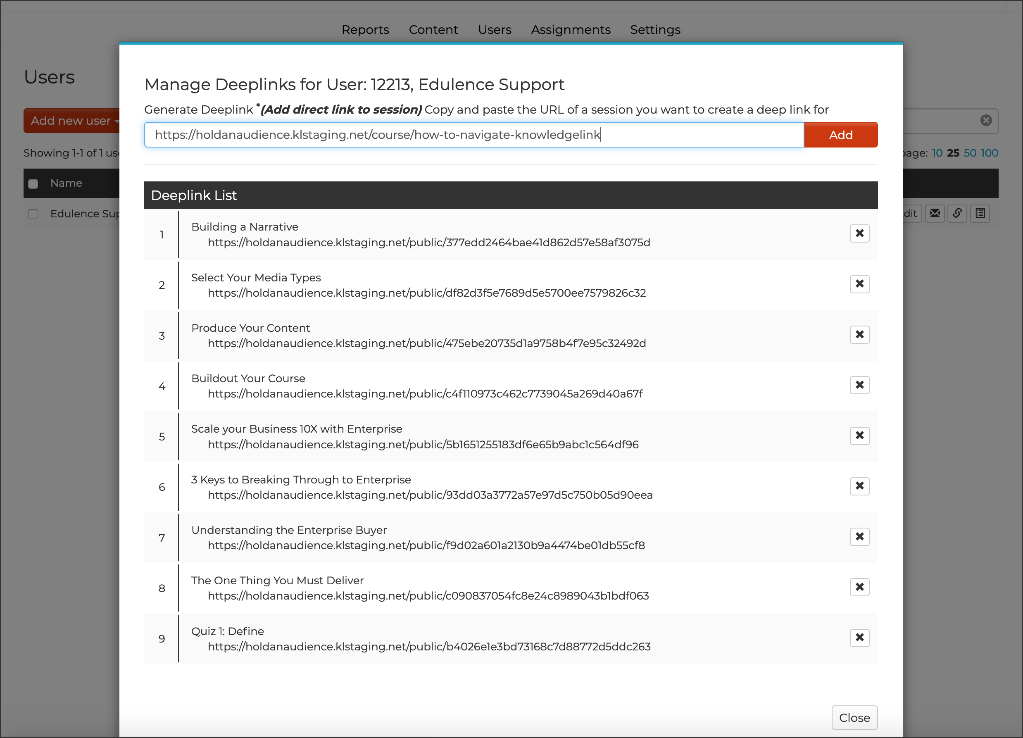Check the Edulence Support user checkbox
This screenshot has height=738, width=1023.
tap(33, 214)
